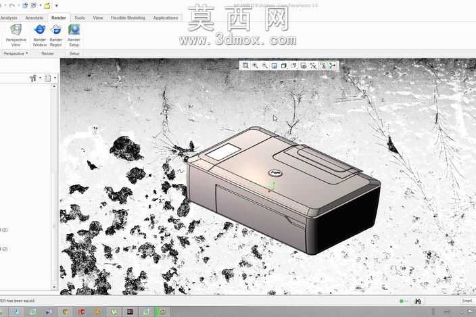The image size is (476, 317).
Task: Click the Windows switcher icon
Action: [x=34, y=5]
